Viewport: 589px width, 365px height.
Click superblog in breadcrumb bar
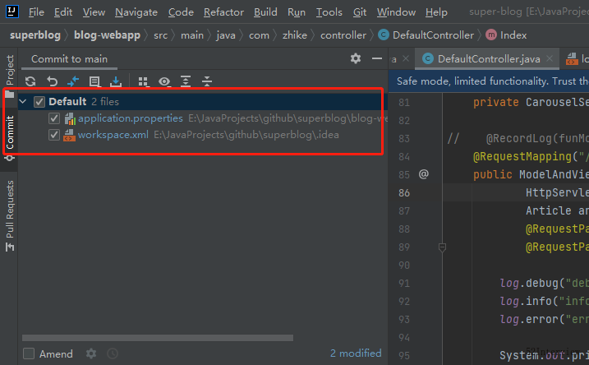35,35
